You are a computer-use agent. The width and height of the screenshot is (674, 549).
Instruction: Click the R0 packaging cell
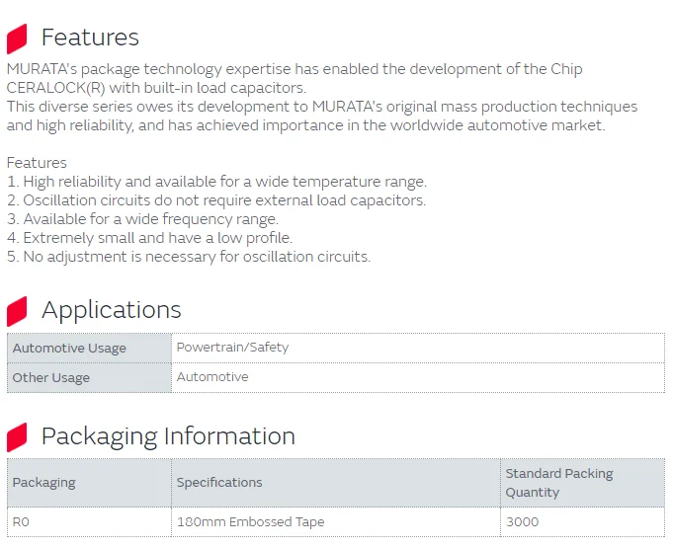(x=21, y=522)
